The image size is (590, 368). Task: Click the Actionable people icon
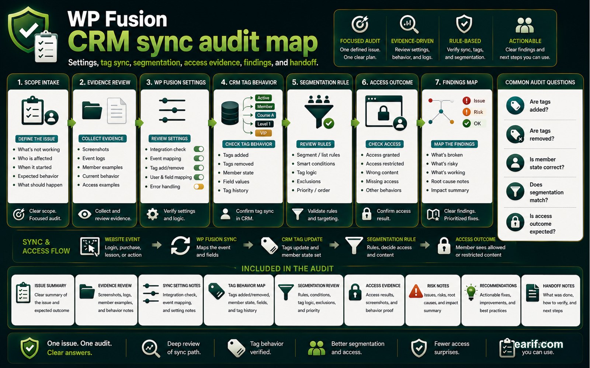coord(525,25)
